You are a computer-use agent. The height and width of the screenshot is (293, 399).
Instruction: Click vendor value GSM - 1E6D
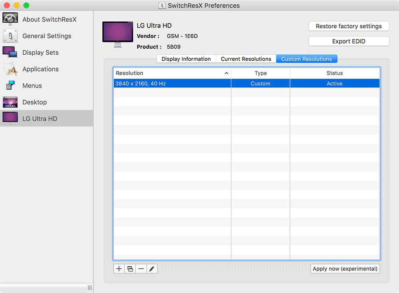[x=182, y=36]
